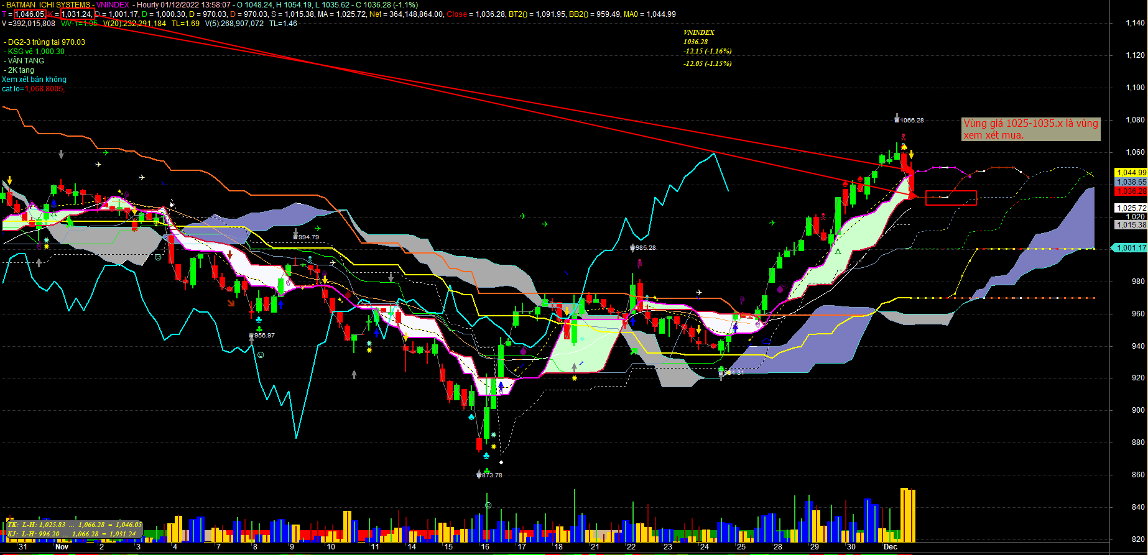Click the green note 'KSG về 1,000.30'
This screenshot has height=555, width=1148.
tap(34, 52)
